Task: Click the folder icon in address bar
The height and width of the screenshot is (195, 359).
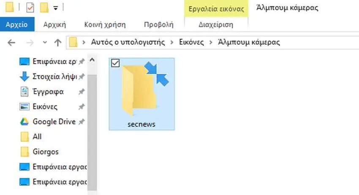Action: pyautogui.click(x=73, y=42)
